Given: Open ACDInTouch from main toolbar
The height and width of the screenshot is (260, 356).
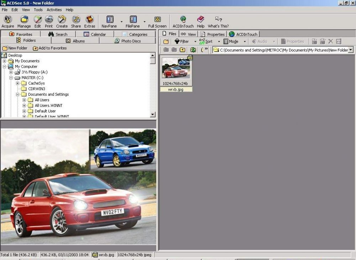Looking at the screenshot, I should 183,22.
